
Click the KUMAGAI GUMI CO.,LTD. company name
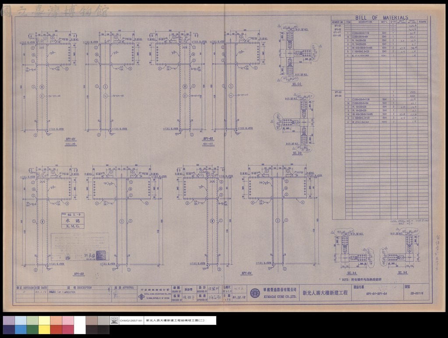click(x=280, y=296)
